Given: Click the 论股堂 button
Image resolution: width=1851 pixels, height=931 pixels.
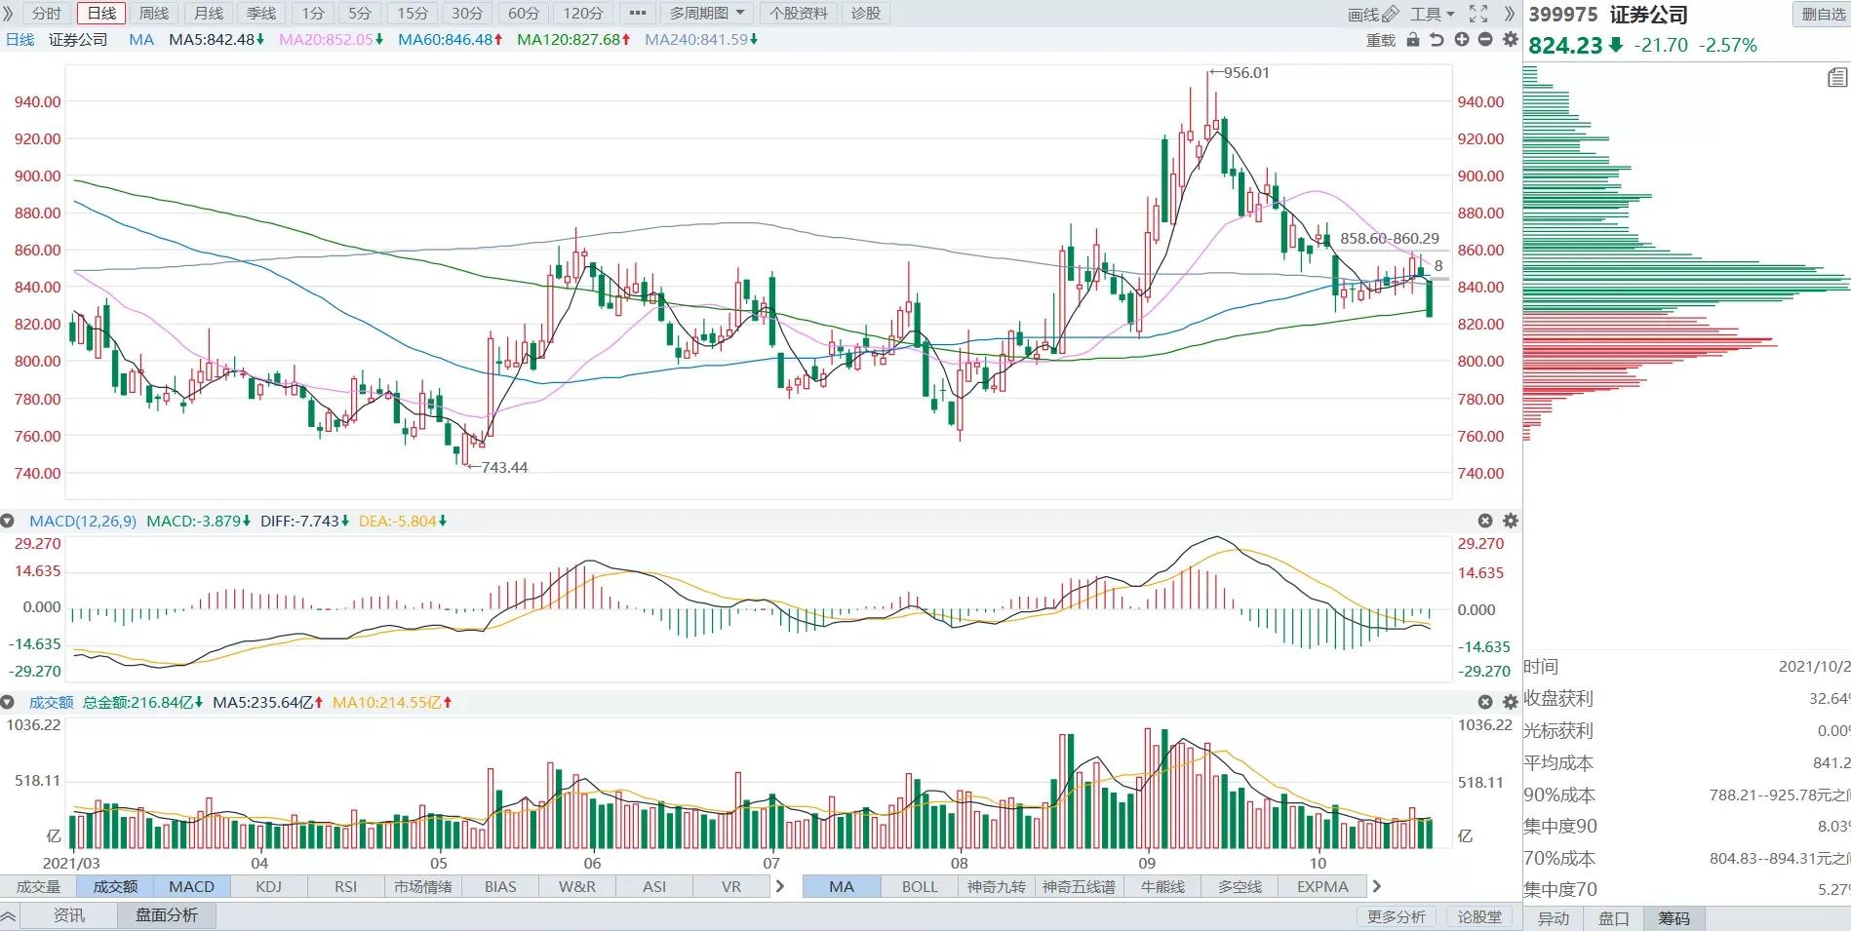Looking at the screenshot, I should (1479, 916).
